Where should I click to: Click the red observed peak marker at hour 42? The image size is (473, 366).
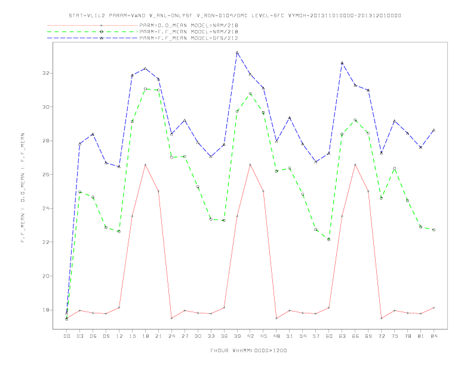(x=250, y=165)
